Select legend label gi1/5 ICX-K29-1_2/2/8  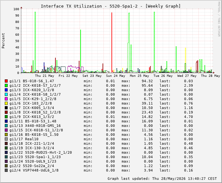(x=33, y=99)
